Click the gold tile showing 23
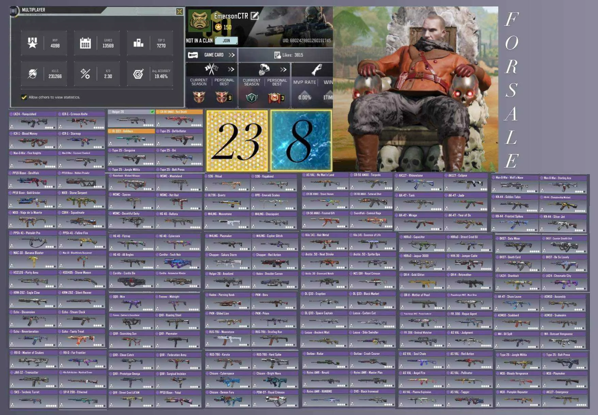Viewport: 598px width, 415px height. tap(237, 141)
